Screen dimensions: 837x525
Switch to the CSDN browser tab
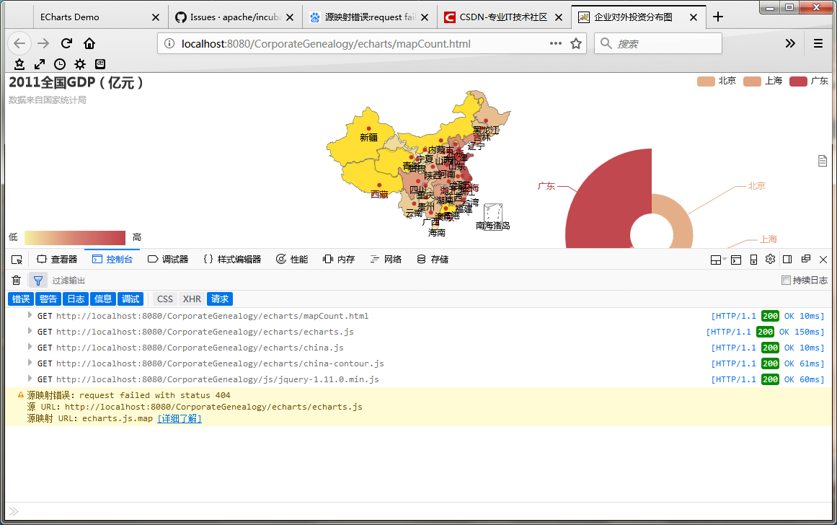click(503, 17)
